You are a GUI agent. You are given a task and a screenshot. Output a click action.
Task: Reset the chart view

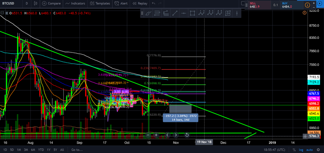pos(187,135)
